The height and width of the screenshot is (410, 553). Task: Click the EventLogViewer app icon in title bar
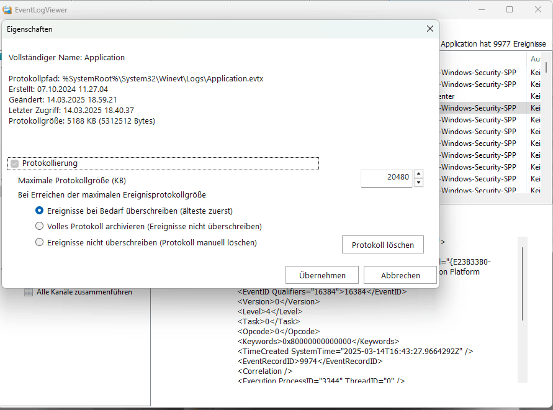[7, 10]
